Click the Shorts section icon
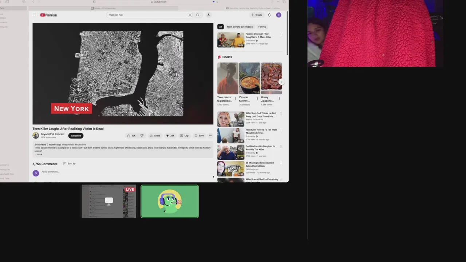 pyautogui.click(x=219, y=57)
